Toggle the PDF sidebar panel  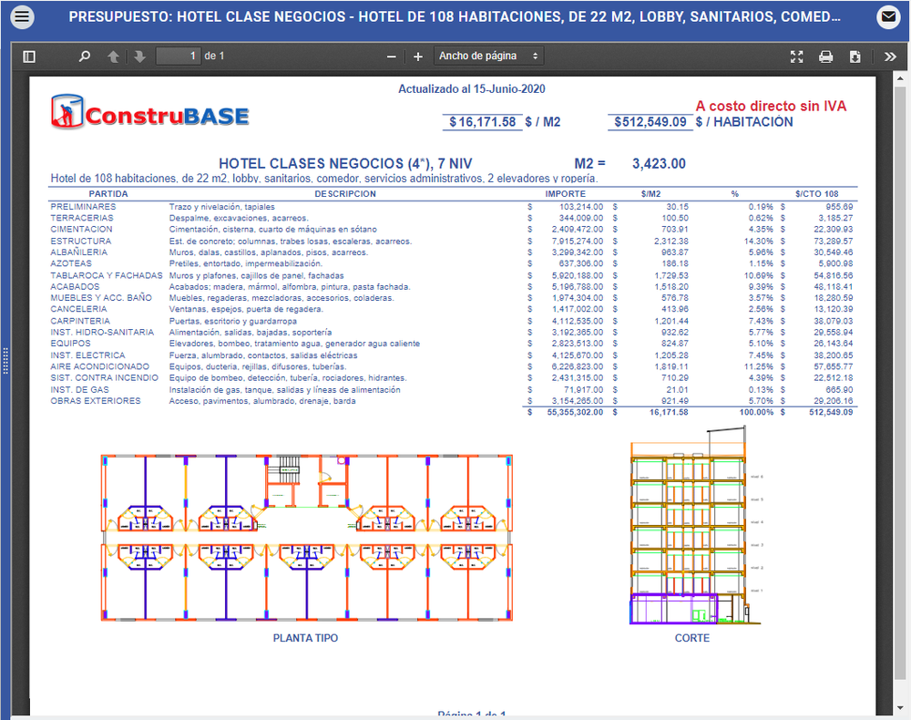[29, 57]
